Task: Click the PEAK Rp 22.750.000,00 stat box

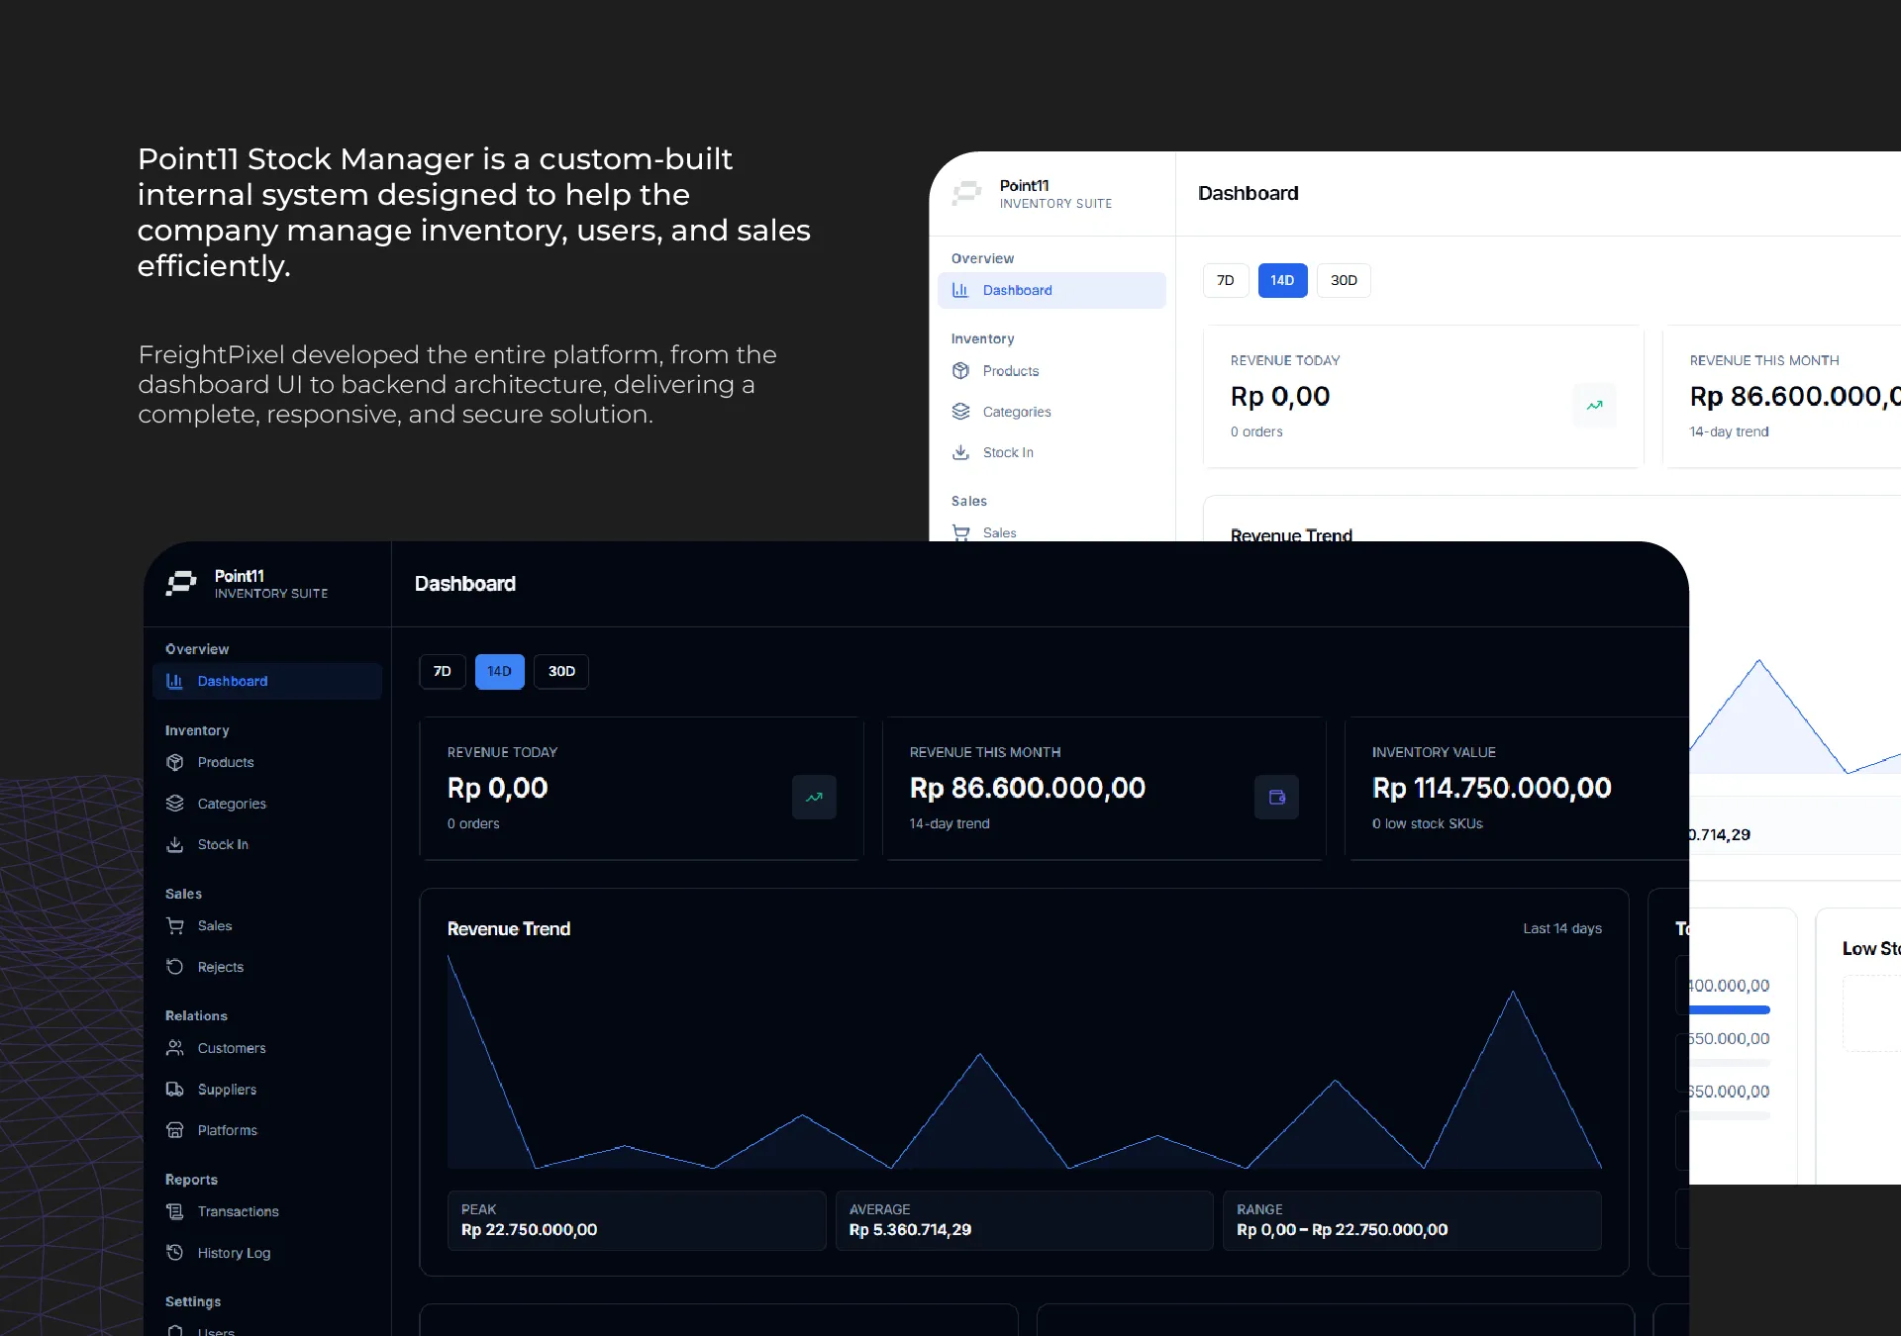Action: point(637,1220)
